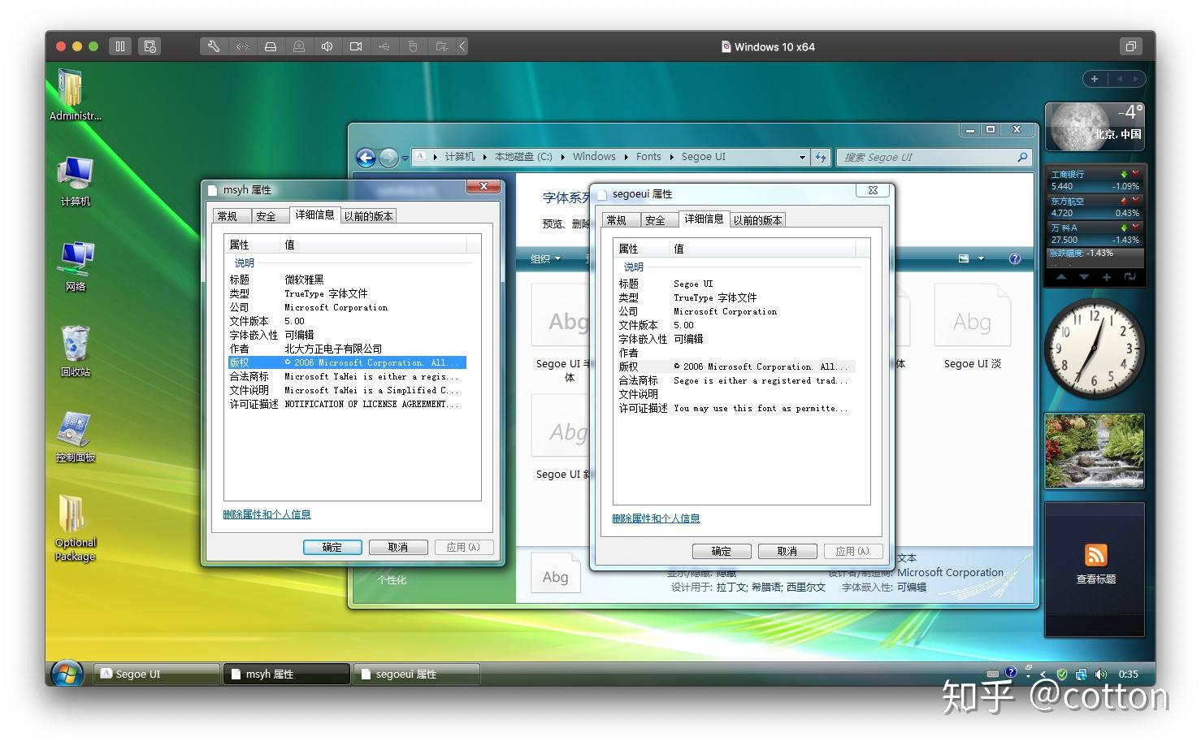Select the 许可证描述 row in segoeui 属性
This screenshot has width=1201, height=746.
click(736, 408)
